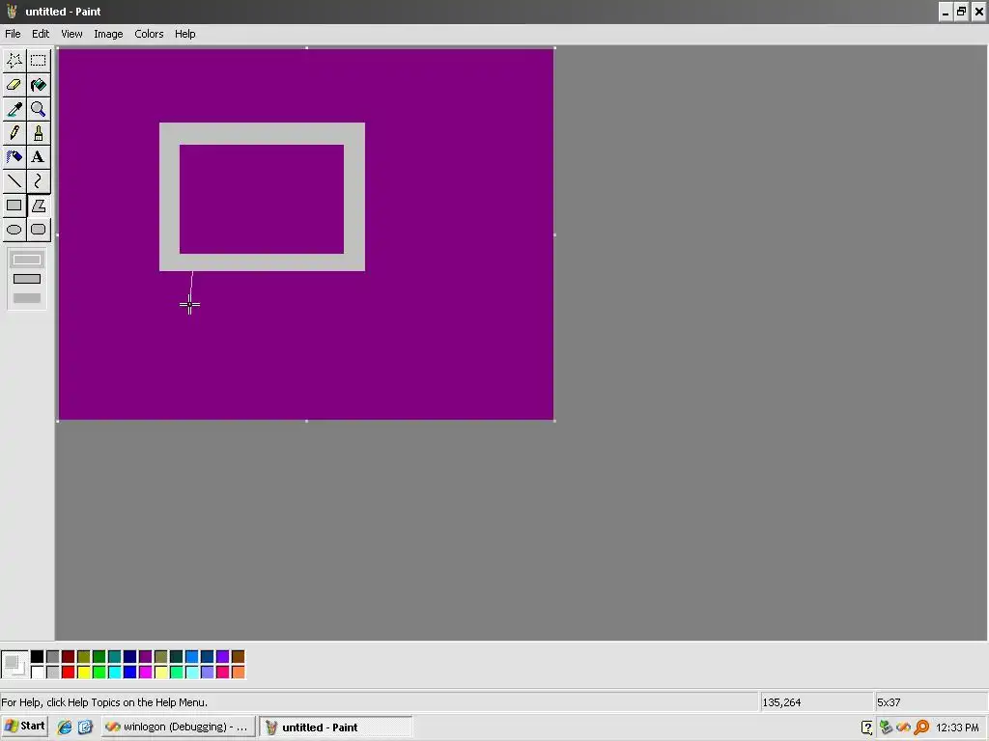Choose outlined-with-fill shape style

[27, 279]
